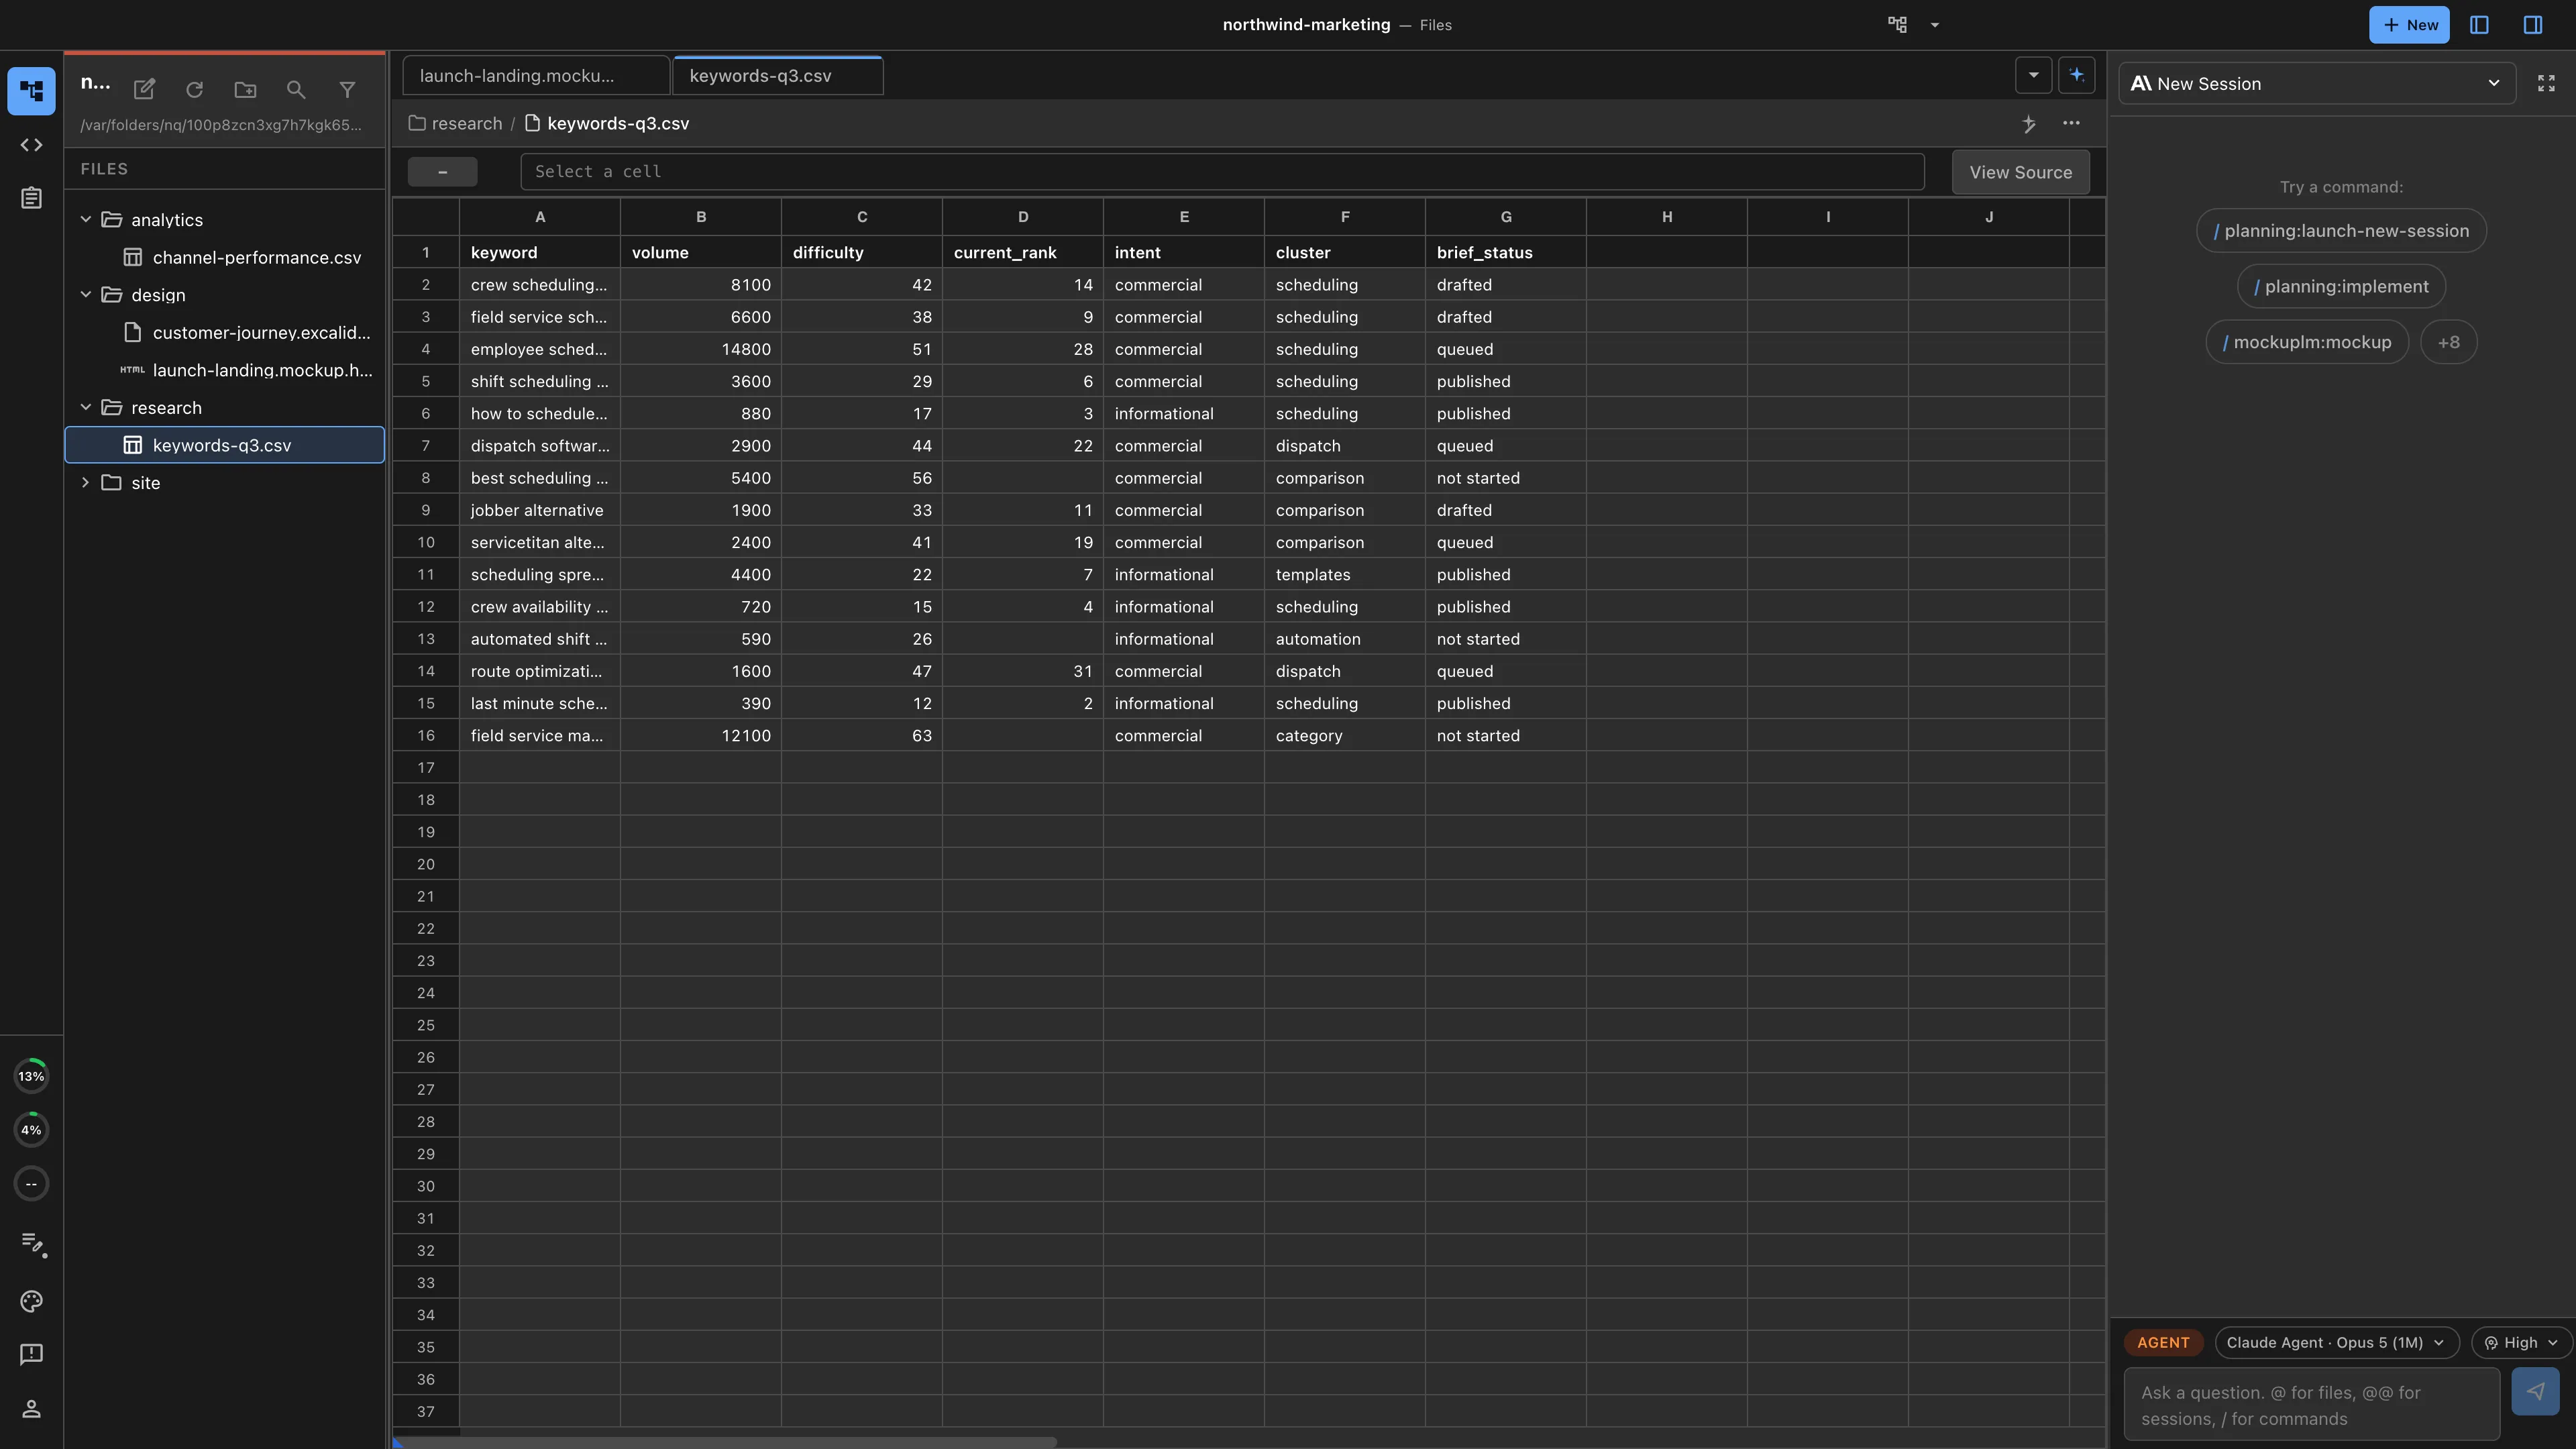Toggle the left sidebar panel

click(x=2479, y=25)
